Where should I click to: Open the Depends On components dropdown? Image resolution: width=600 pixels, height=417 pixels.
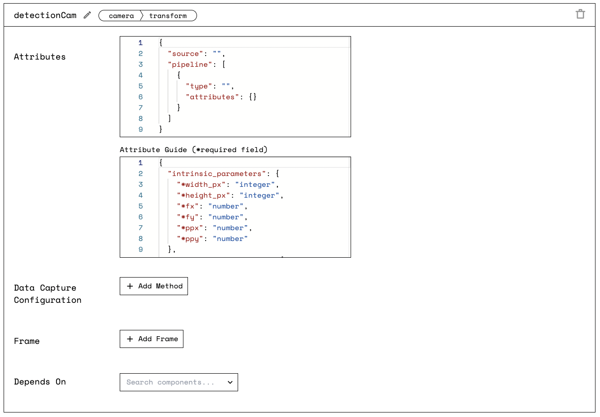(179, 382)
